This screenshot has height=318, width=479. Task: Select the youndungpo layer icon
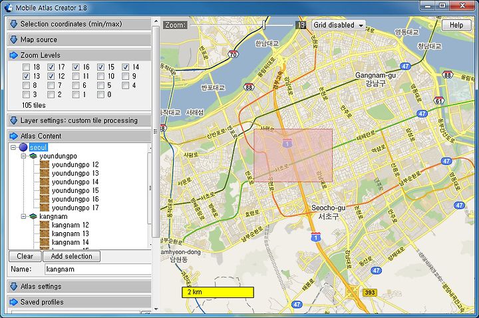[33, 156]
